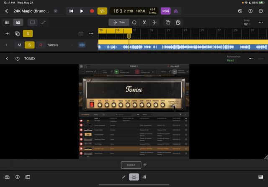Select the Stretch tool icon
Viewport: 268px width, 187px height.
[x=155, y=22]
